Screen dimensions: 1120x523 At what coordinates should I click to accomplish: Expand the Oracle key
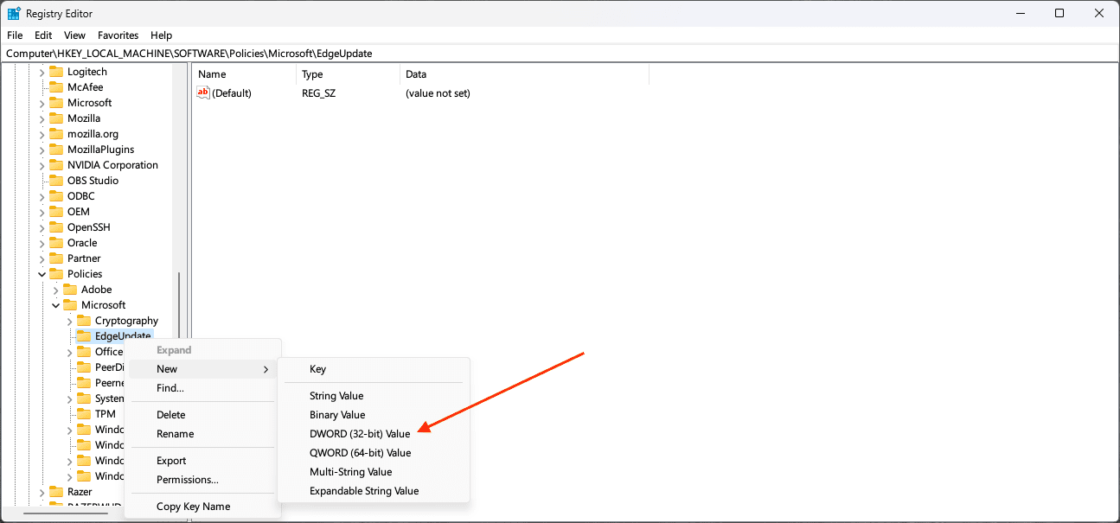[42, 243]
